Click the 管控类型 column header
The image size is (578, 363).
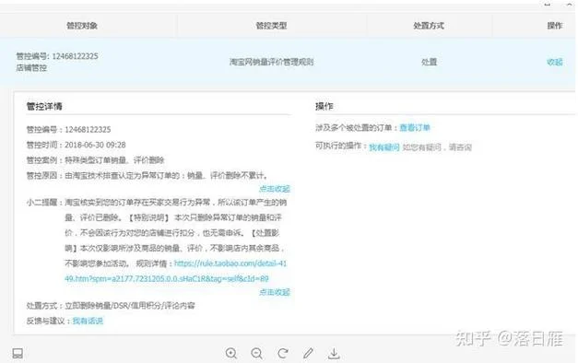pos(271,26)
